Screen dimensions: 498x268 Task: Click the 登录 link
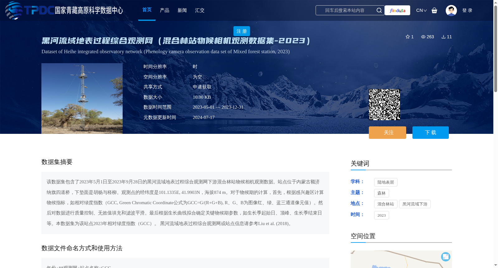467,10
